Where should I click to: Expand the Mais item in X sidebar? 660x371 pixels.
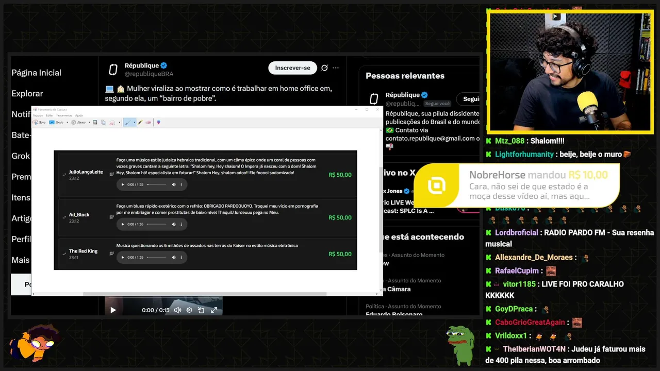21,260
